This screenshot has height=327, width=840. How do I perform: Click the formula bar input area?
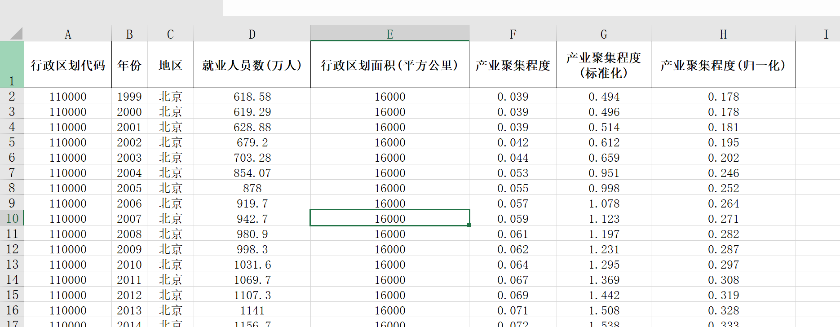pos(531,8)
